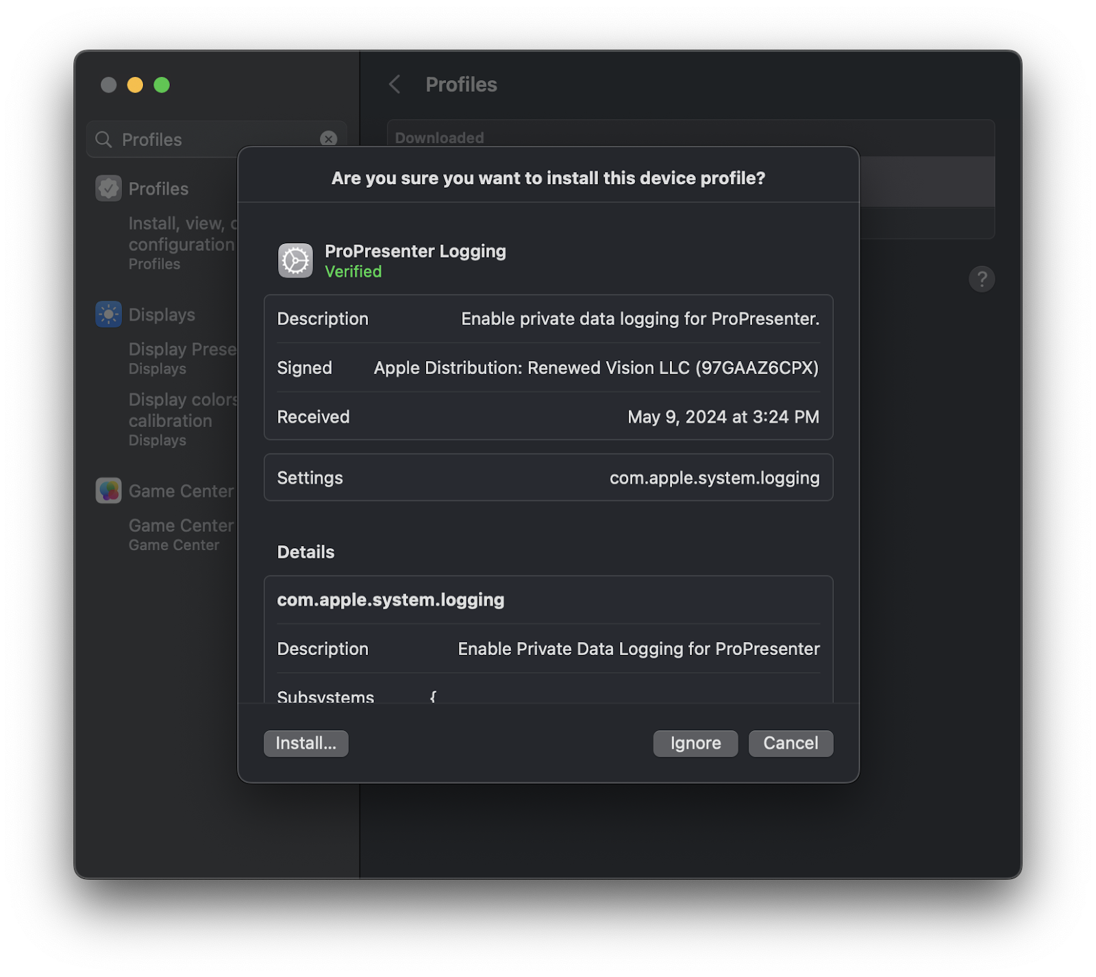Click the Signed value Apple Distribution text
Screen dimensions: 1096x977
[x=596, y=369]
